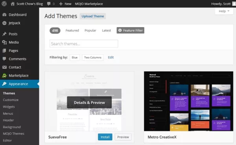This screenshot has width=236, height=145.
Task: Open Widgets submenu item
Action: pos(9,107)
